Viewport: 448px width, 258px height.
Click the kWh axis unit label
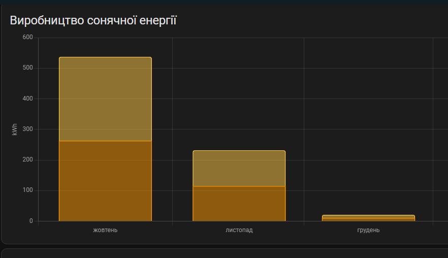(x=15, y=130)
